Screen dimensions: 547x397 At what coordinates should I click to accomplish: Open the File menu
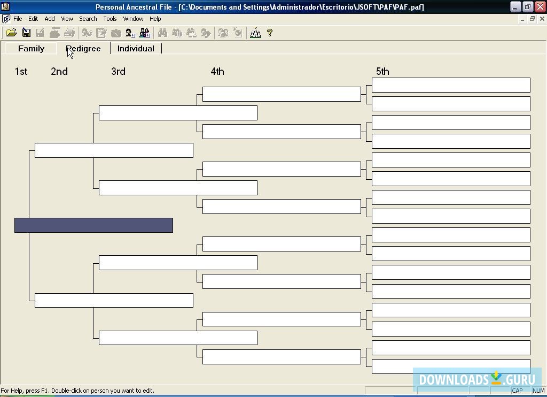coord(18,19)
